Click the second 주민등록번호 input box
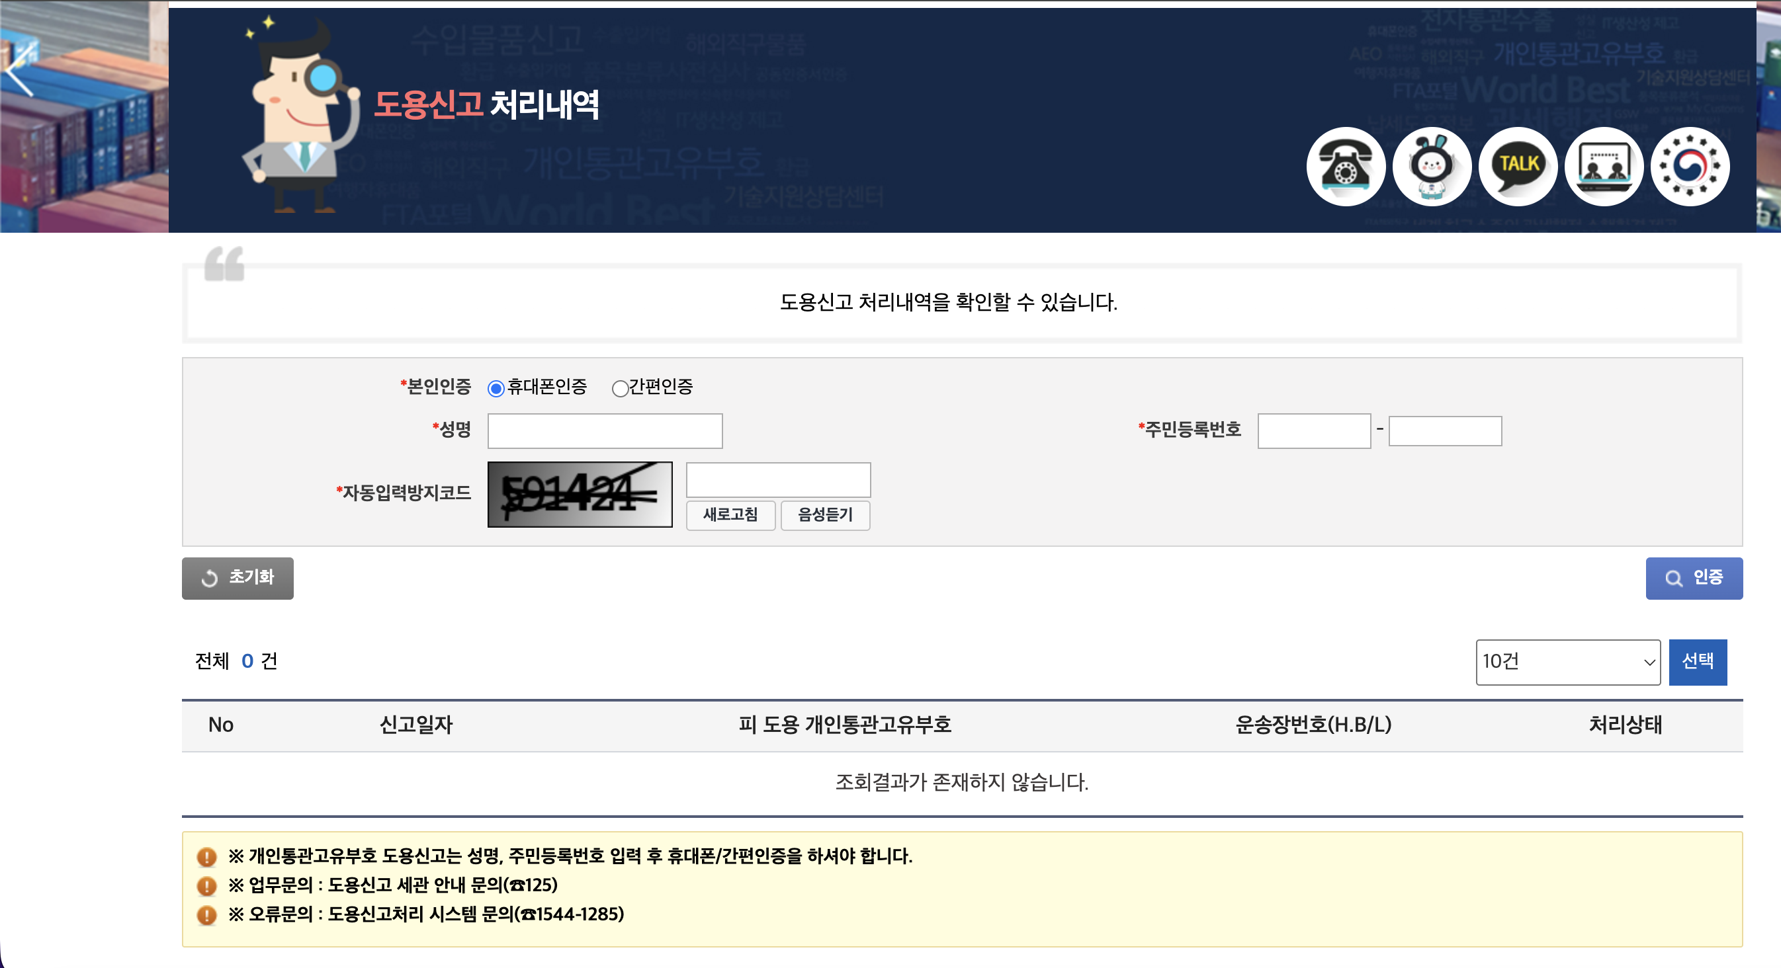Screen dimensions: 1781x968 pyautogui.click(x=1444, y=431)
